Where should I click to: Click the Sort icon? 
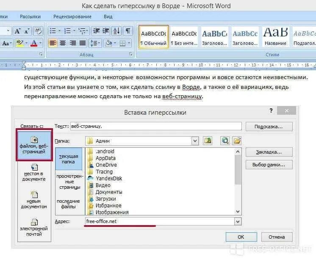click(116, 31)
